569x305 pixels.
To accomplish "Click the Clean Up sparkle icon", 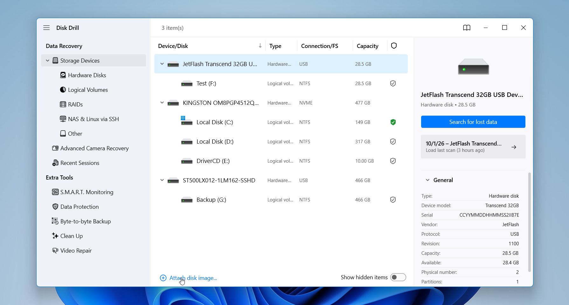I will [55, 236].
